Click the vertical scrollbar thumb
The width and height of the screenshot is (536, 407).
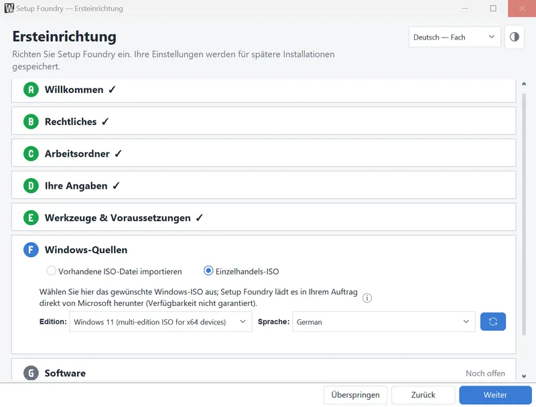coord(524,214)
